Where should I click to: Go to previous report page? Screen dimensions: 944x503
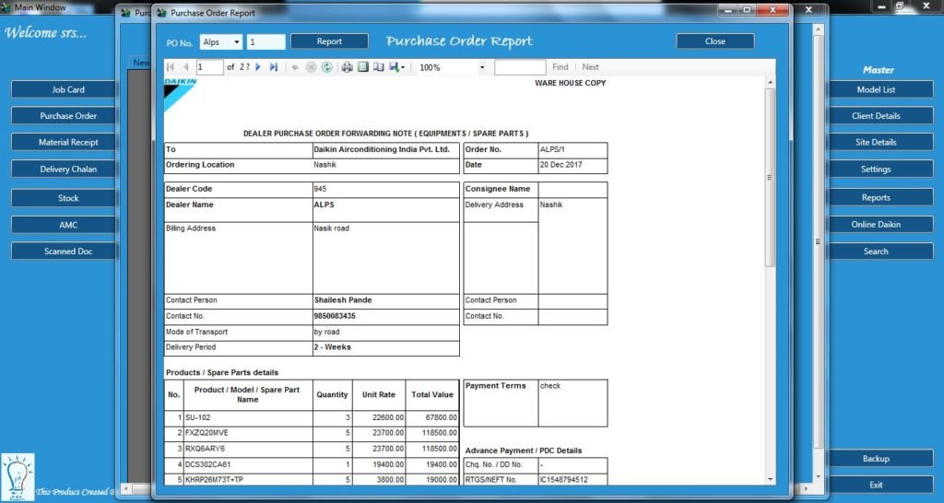point(186,67)
